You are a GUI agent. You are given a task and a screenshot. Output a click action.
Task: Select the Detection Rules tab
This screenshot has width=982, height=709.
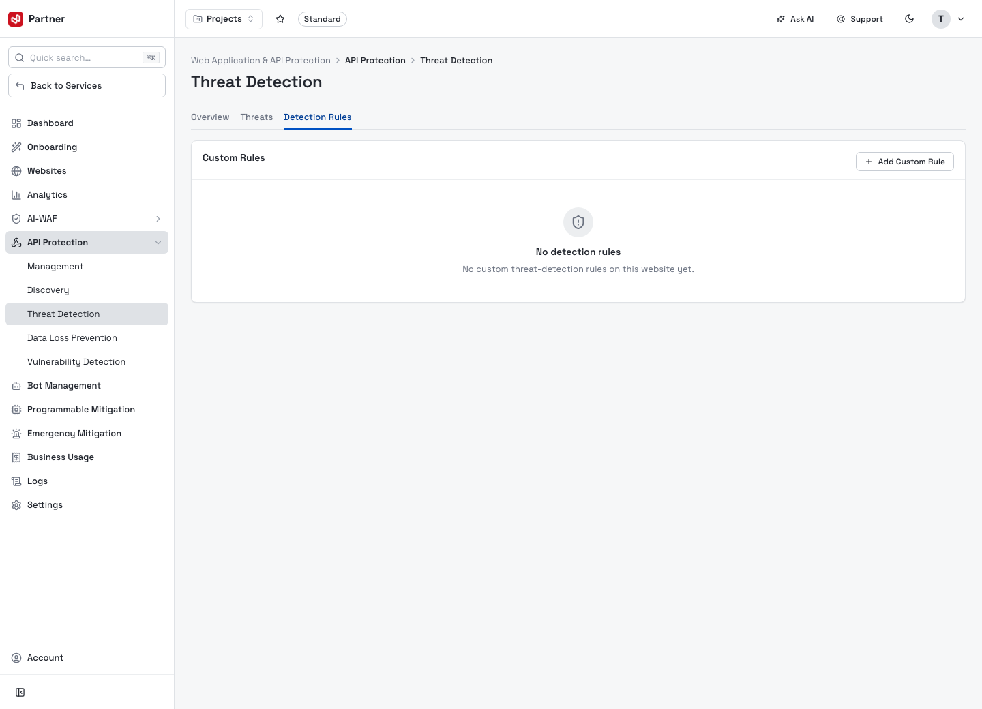(318, 117)
